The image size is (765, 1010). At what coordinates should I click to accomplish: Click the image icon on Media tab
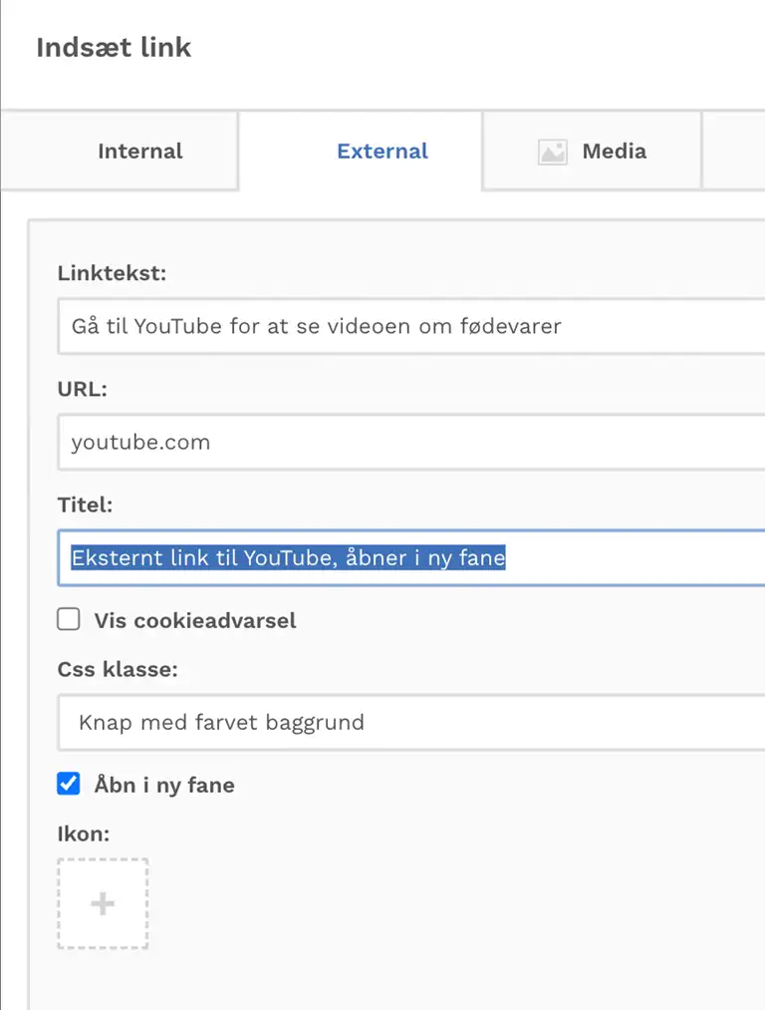coord(552,152)
